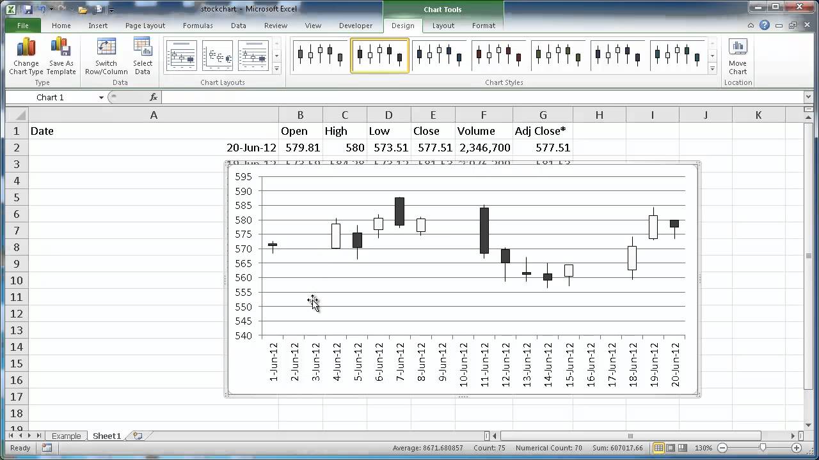Image resolution: width=819 pixels, height=460 pixels.
Task: Click the 130% zoom level
Action: (704, 448)
